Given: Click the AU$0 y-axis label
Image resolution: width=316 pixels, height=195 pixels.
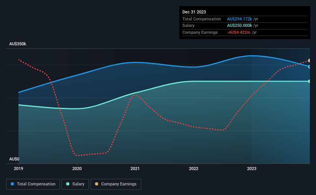Looking at the screenshot, I should pyautogui.click(x=14, y=159).
